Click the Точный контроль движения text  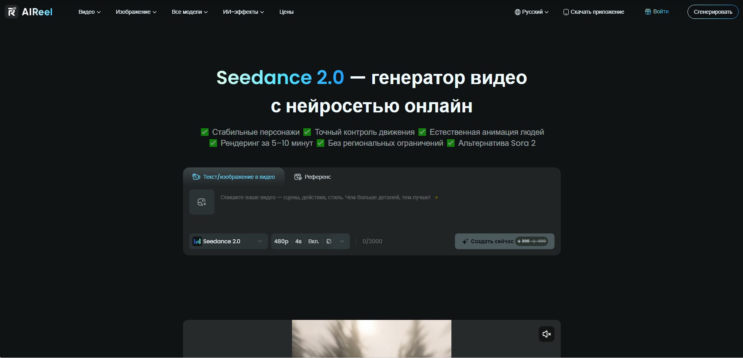coord(364,132)
